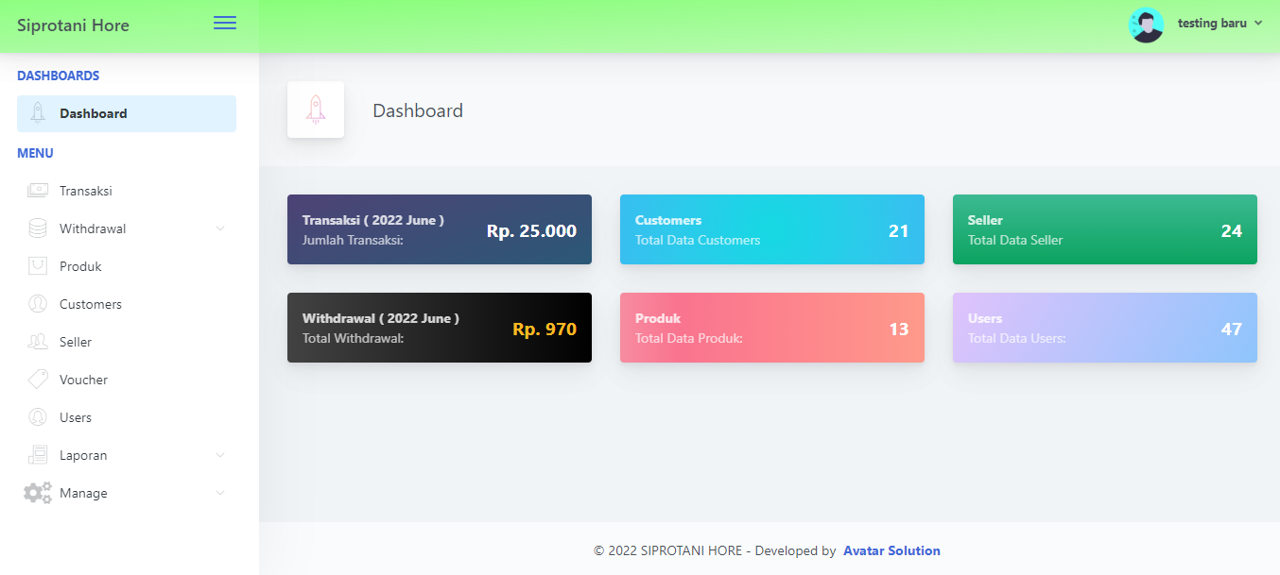Screen dimensions: 1280x575
Task: Expand the Withdrawal submenu chevron
Action: coord(220,228)
